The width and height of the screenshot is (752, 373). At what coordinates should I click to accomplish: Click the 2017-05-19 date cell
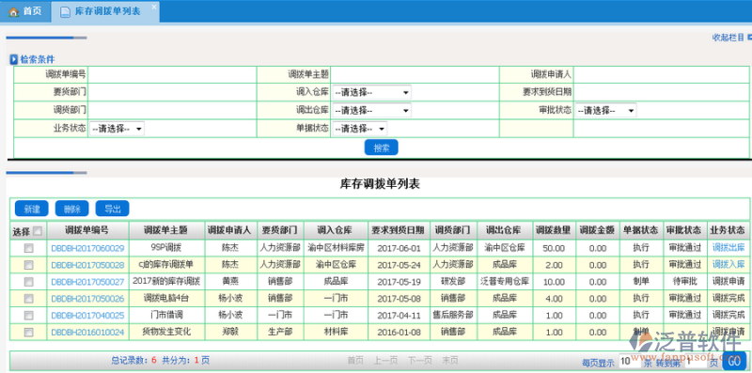pos(399,282)
